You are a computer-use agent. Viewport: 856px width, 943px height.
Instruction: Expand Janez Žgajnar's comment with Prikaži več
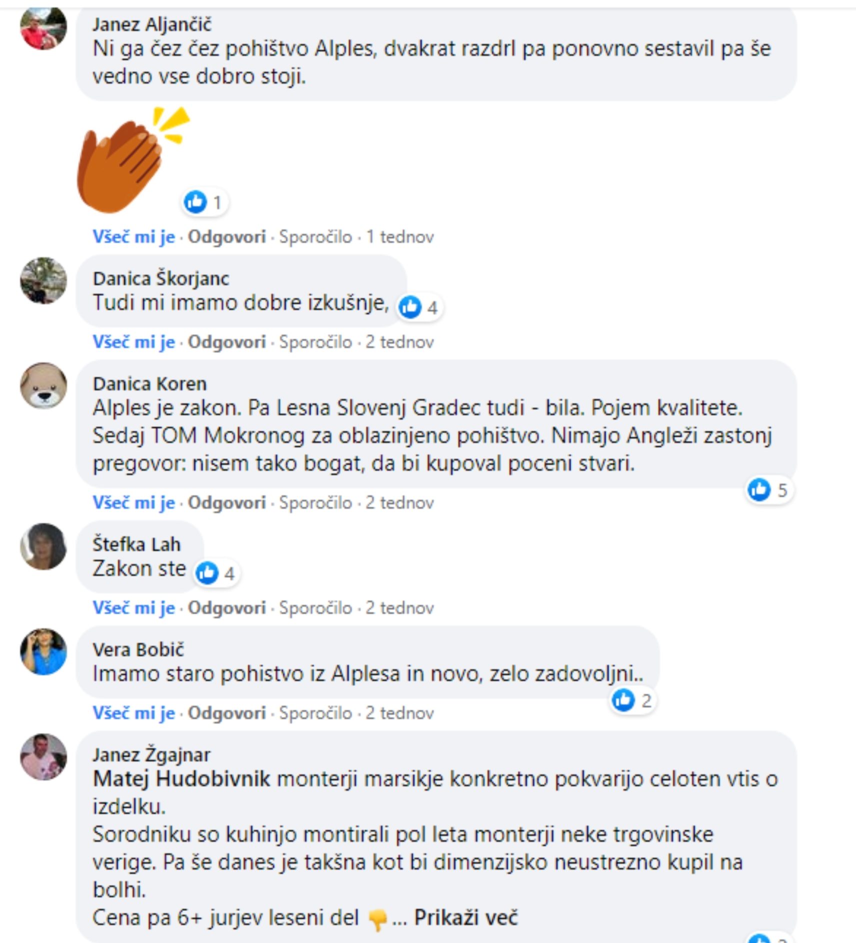[465, 917]
